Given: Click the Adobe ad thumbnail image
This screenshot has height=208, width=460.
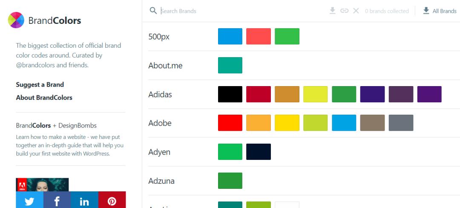Looking at the screenshot, I should coord(42,185).
